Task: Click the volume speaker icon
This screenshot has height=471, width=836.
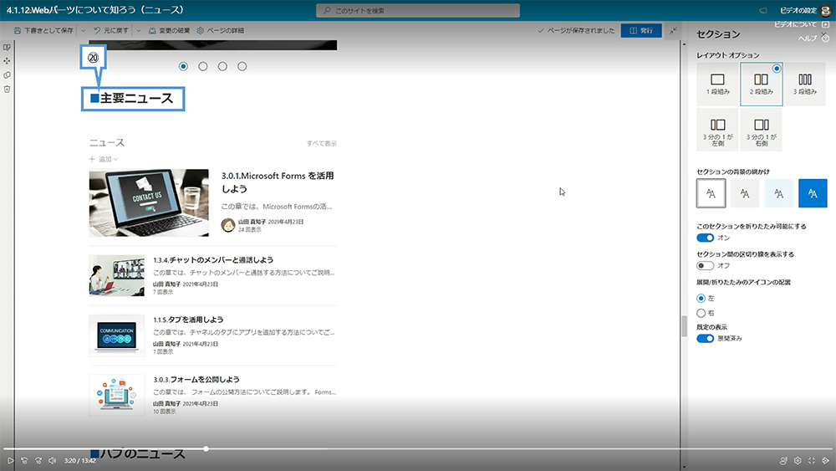Action: (52, 460)
